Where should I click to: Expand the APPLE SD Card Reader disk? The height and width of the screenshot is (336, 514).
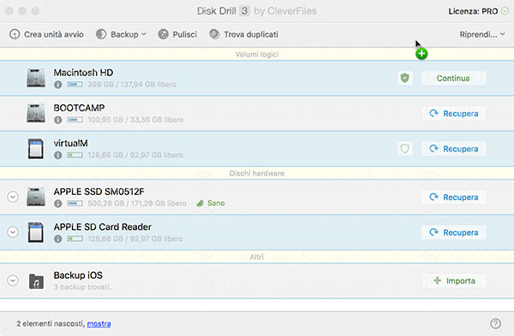click(13, 233)
